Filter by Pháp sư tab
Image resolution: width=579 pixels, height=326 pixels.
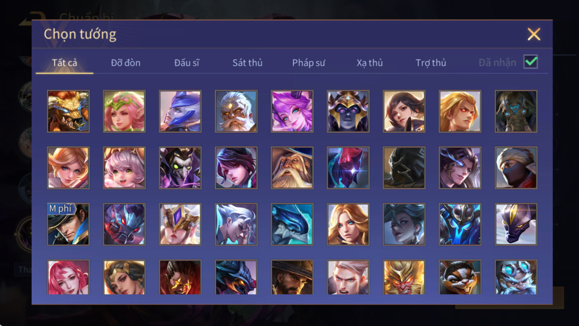(x=309, y=63)
